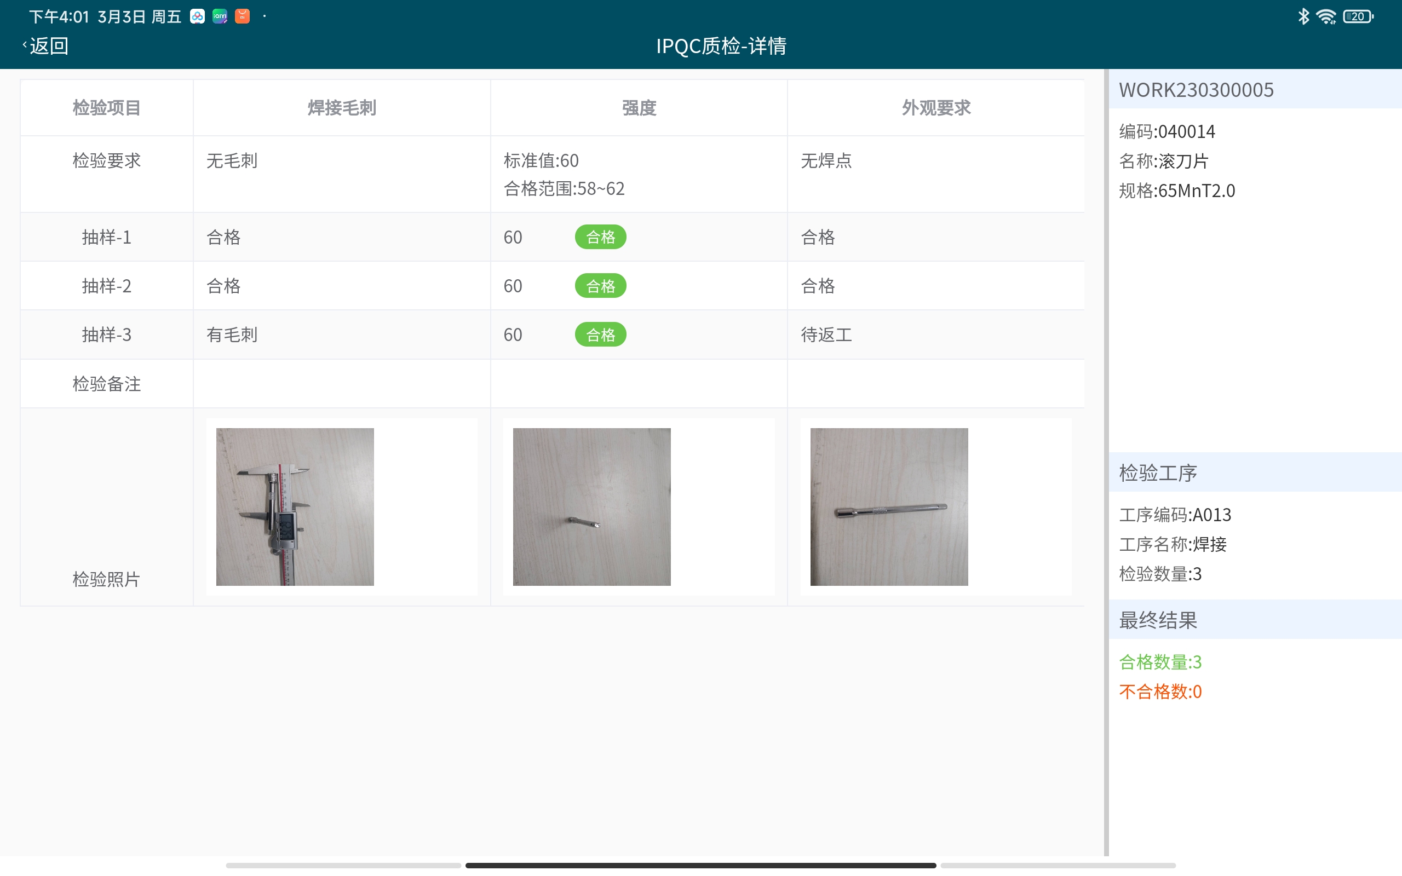Tap the 合格 badge in 抽样-1 row
The width and height of the screenshot is (1402, 876).
[600, 237]
